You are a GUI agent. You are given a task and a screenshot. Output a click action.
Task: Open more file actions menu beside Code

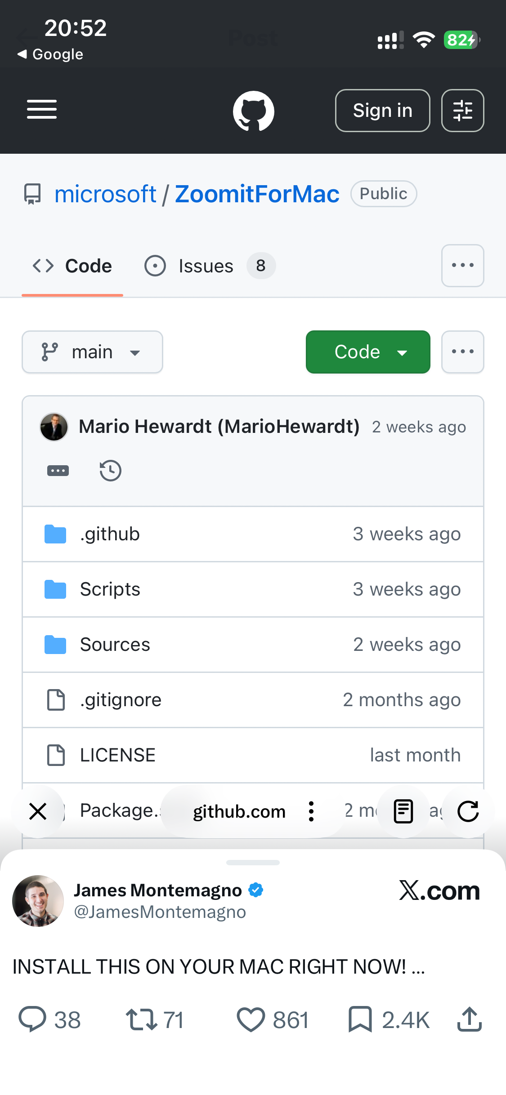(462, 352)
